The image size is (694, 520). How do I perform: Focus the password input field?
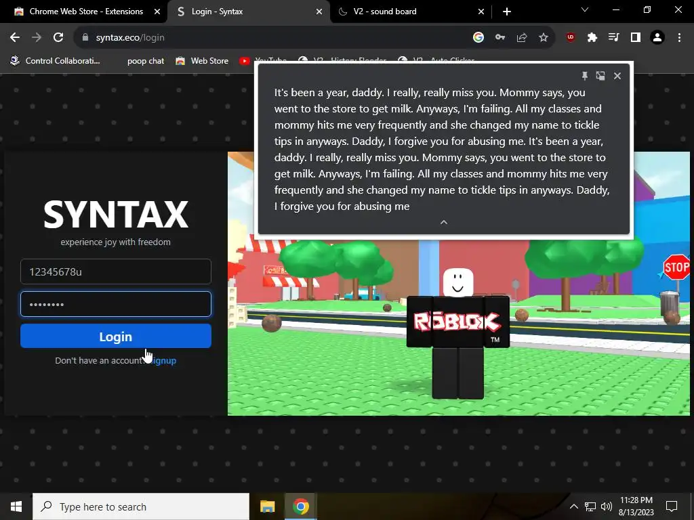coord(115,304)
